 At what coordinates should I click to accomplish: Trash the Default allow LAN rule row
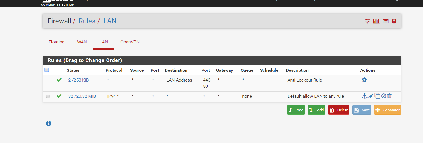pyautogui.click(x=389, y=96)
